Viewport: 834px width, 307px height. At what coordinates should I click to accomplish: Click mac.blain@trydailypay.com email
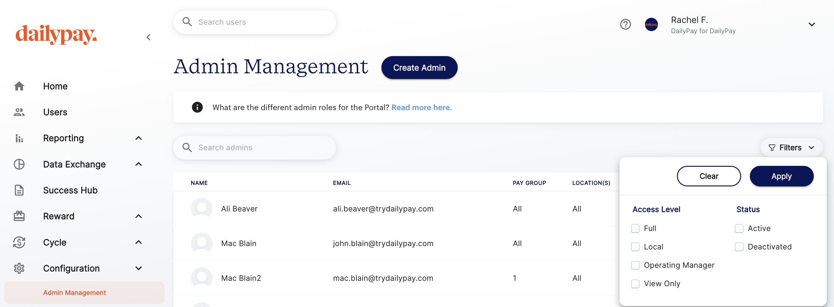[383, 278]
